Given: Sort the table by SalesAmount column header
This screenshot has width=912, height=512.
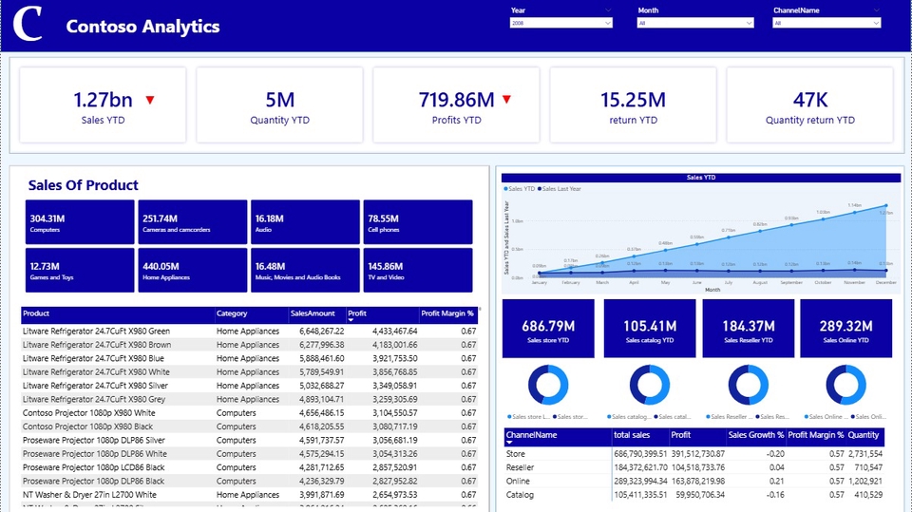Looking at the screenshot, I should pos(313,313).
